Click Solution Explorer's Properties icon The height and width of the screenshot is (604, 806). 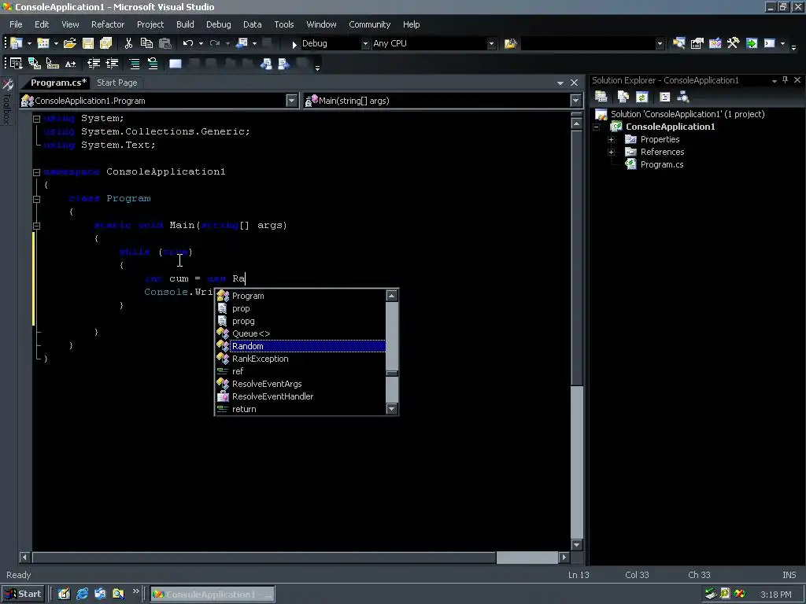tap(601, 97)
